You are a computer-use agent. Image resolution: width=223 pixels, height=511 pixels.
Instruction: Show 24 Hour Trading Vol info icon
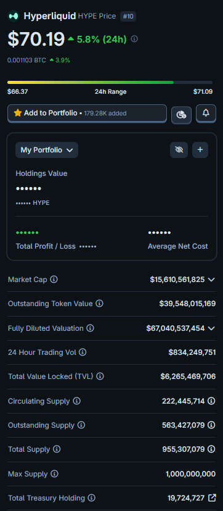click(x=83, y=352)
